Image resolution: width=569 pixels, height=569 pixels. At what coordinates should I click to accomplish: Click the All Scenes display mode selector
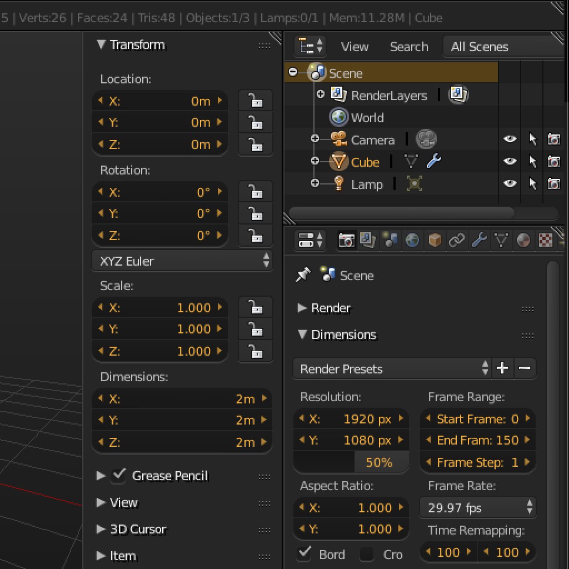(480, 47)
